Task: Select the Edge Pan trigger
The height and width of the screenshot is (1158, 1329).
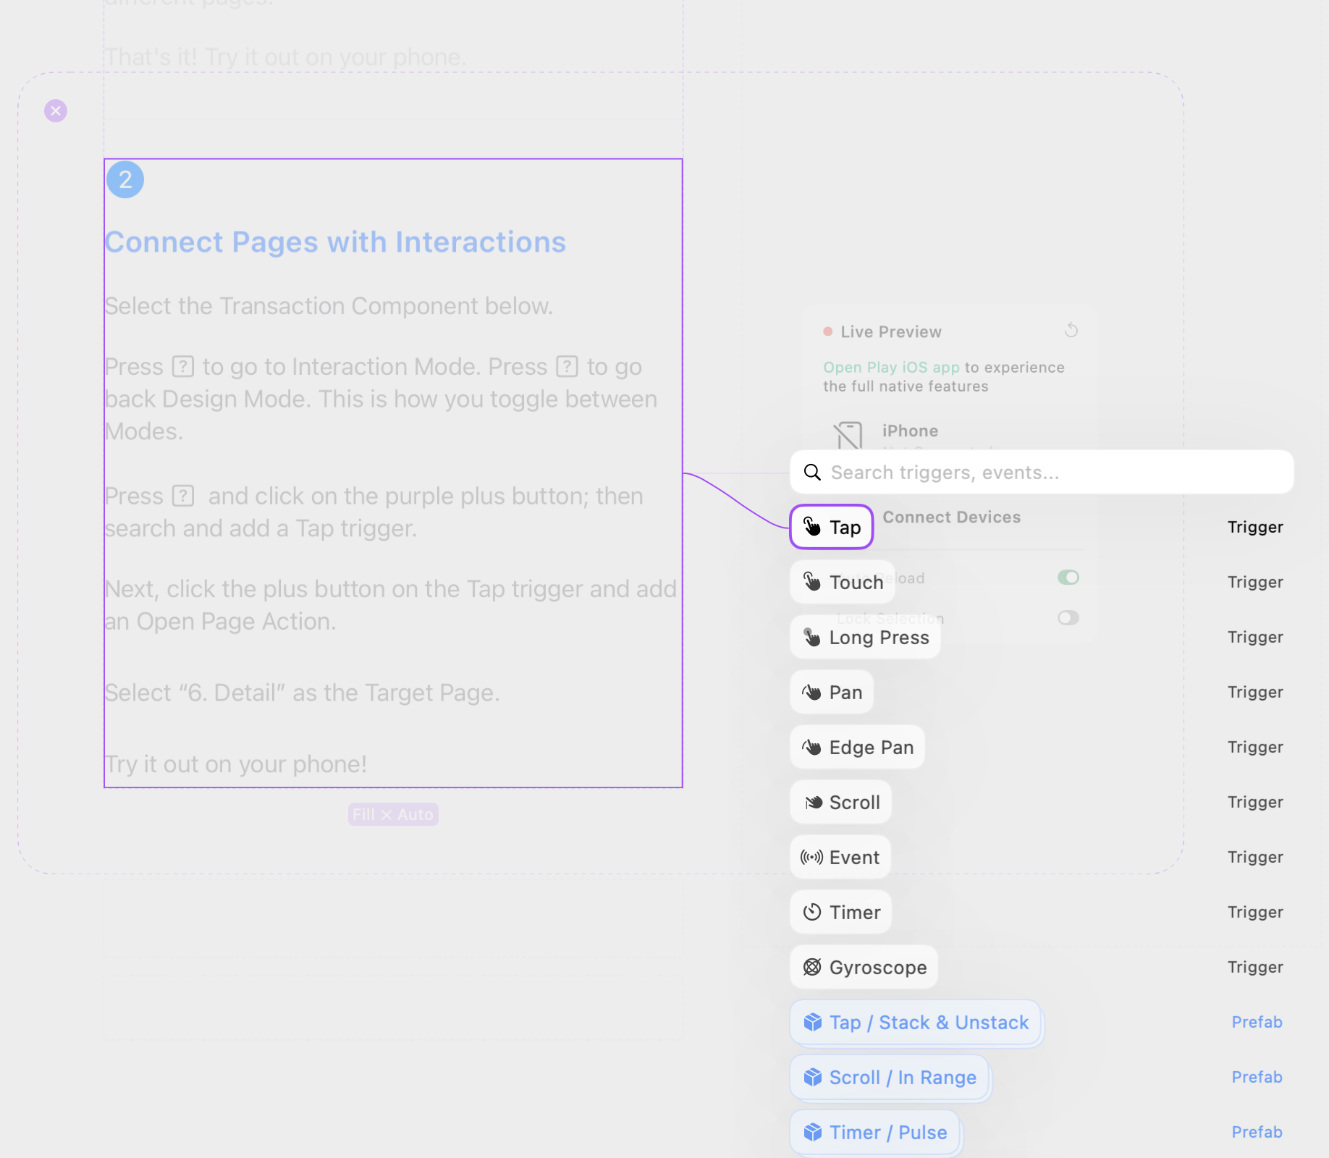Action: [x=857, y=747]
